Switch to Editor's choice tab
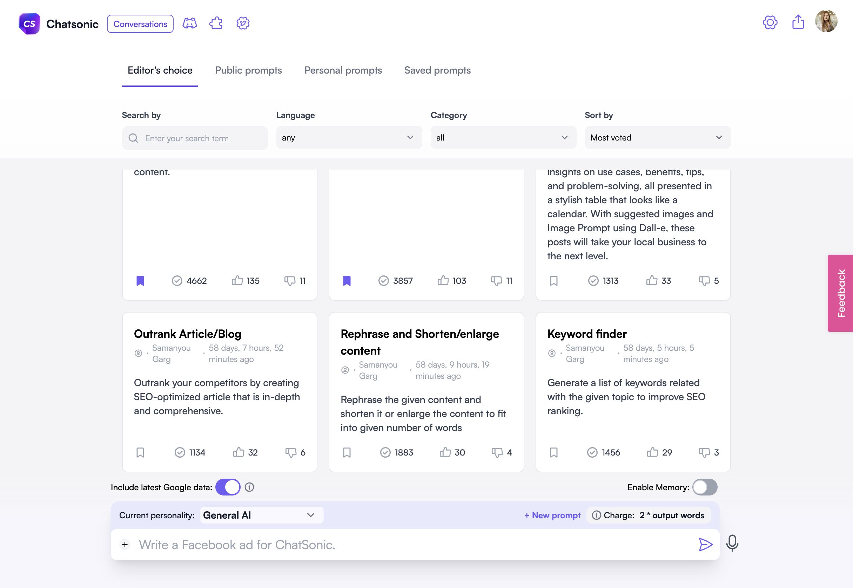Screen dimensions: 853x588 click(x=160, y=70)
